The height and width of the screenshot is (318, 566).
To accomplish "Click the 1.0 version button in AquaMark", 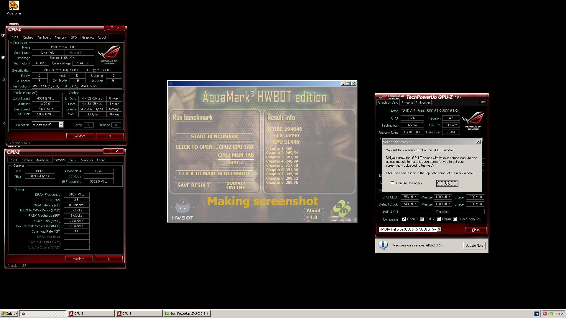I will 313,217.
